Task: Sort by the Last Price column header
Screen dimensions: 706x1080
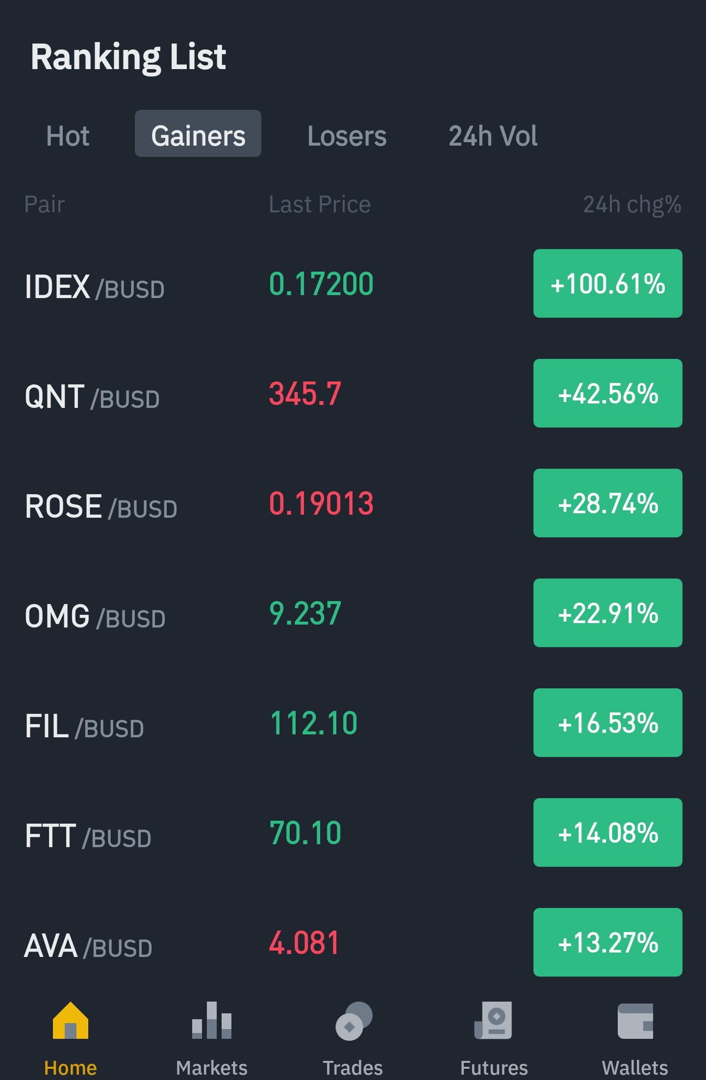Action: point(320,204)
